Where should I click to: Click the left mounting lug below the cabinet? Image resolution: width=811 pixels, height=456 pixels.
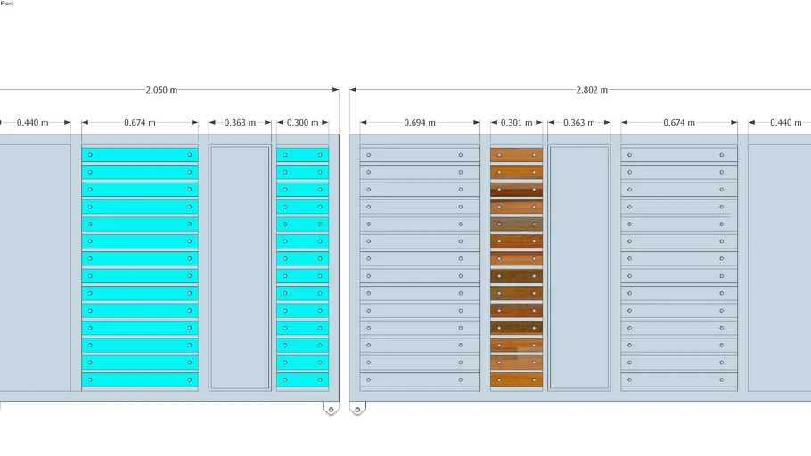(331, 410)
